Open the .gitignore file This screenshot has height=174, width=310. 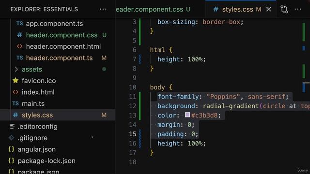[32, 138]
